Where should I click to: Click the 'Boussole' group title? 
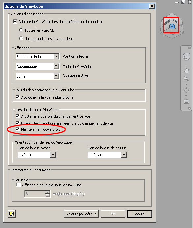coord(21,180)
